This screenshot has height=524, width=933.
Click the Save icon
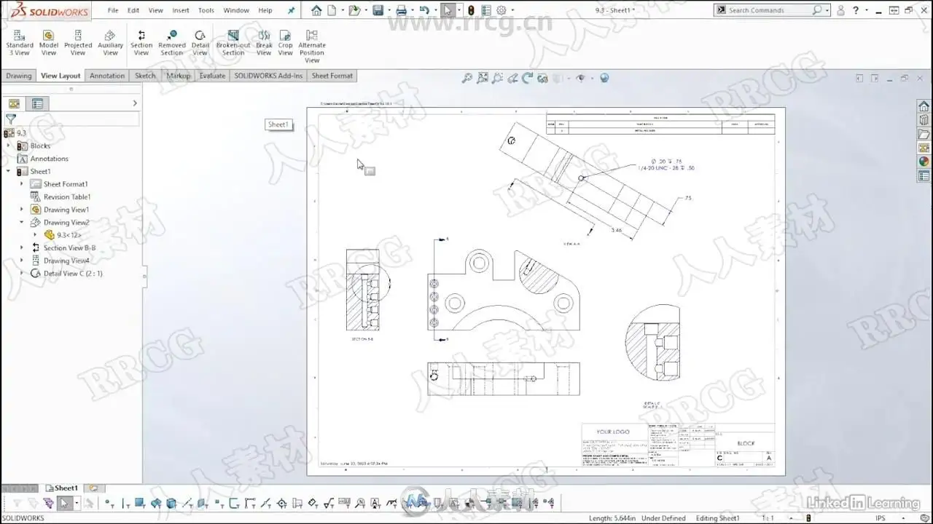coord(378,10)
